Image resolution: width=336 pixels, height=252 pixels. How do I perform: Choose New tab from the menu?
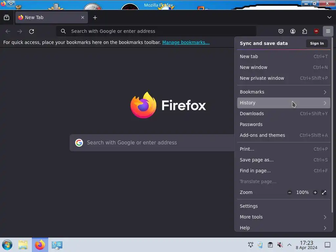[284, 56]
